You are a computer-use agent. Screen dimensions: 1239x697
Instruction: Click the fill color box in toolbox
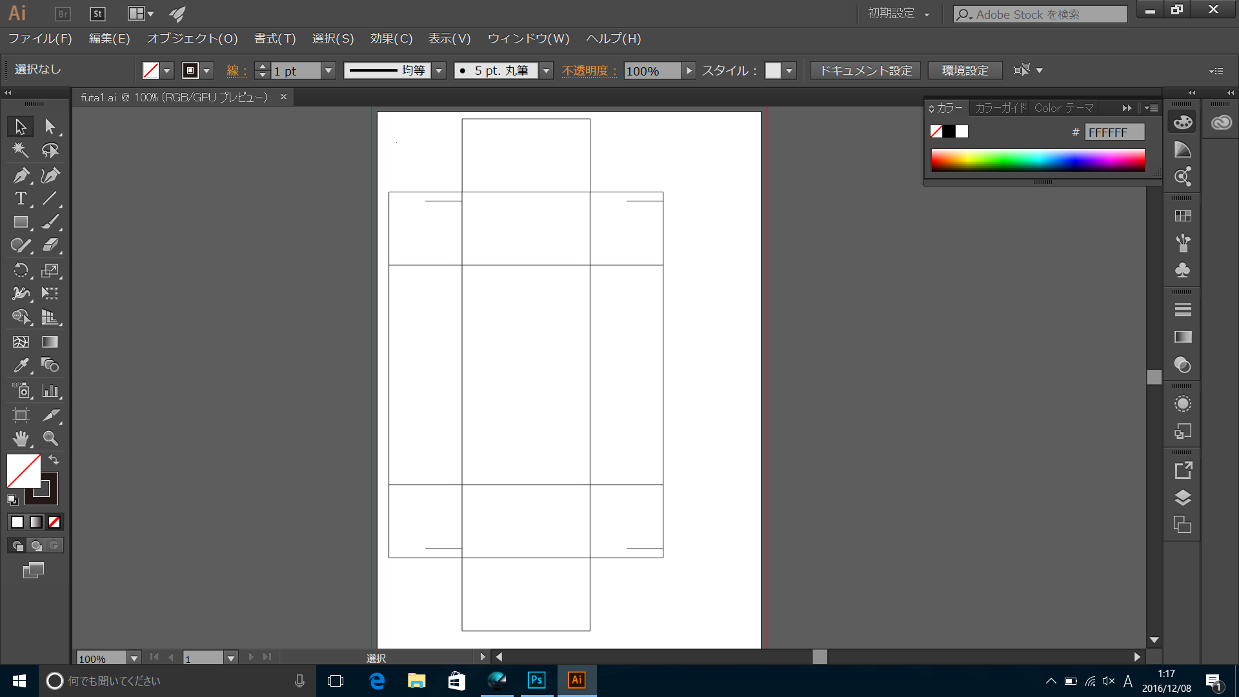pyautogui.click(x=24, y=471)
